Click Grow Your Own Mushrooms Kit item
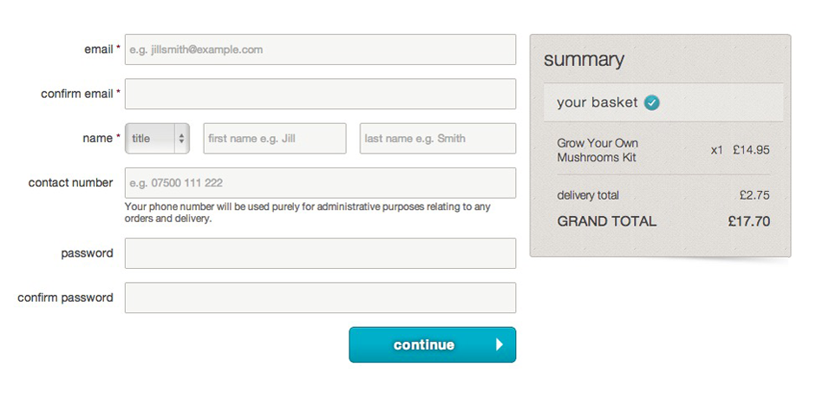 [x=597, y=150]
